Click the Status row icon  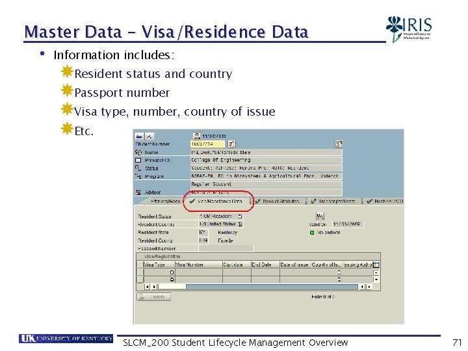tap(138, 168)
